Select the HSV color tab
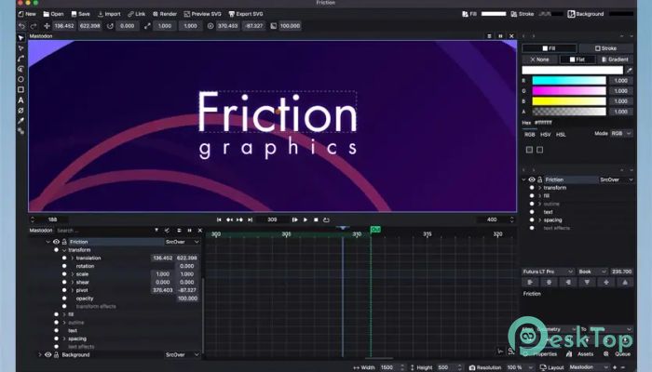652x372 pixels. (545, 135)
